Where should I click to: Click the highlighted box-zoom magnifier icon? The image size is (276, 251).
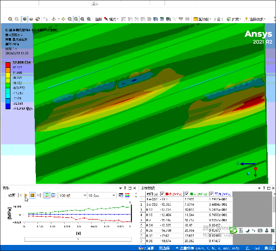76,19
